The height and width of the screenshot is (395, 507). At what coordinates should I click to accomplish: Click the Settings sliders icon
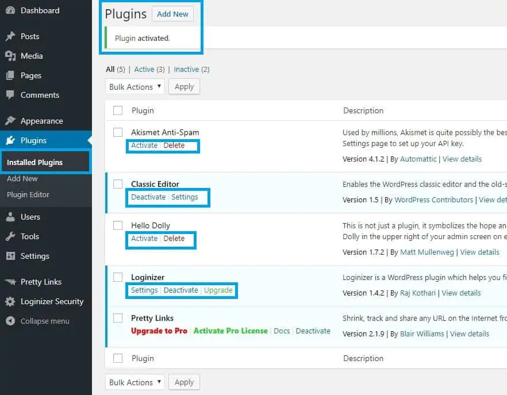point(10,256)
